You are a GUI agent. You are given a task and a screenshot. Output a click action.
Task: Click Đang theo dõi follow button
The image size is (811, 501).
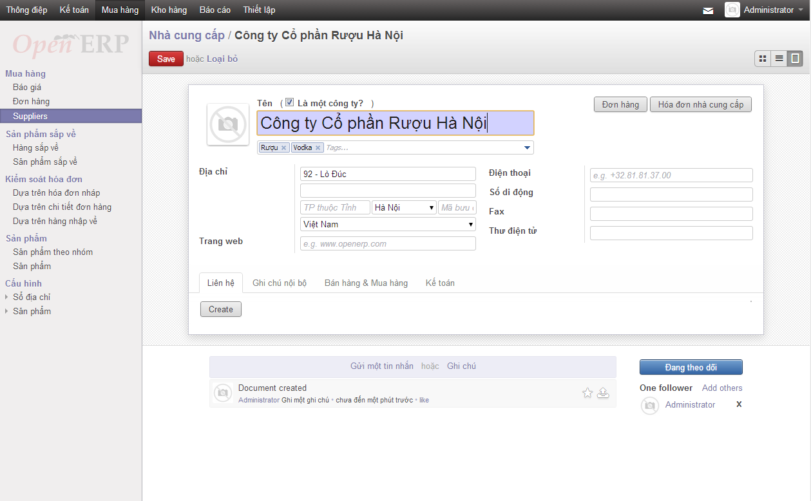coord(691,367)
